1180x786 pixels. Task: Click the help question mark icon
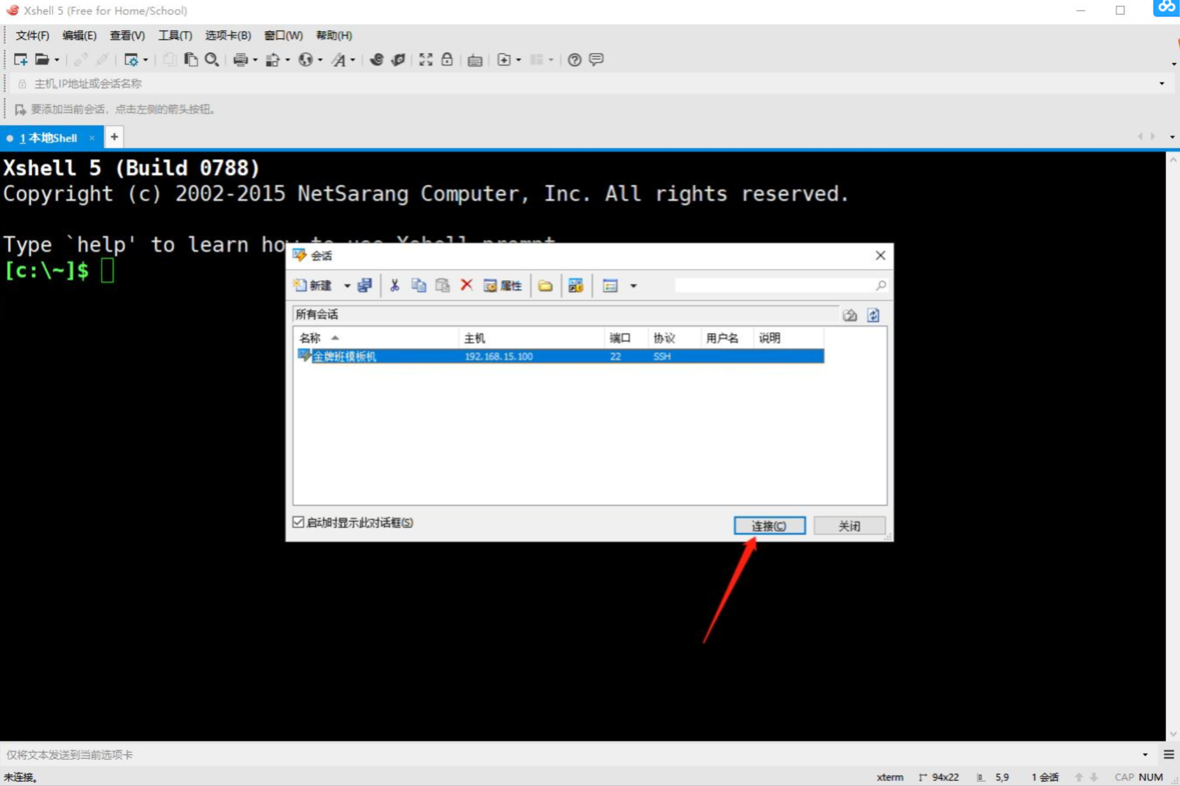[574, 60]
